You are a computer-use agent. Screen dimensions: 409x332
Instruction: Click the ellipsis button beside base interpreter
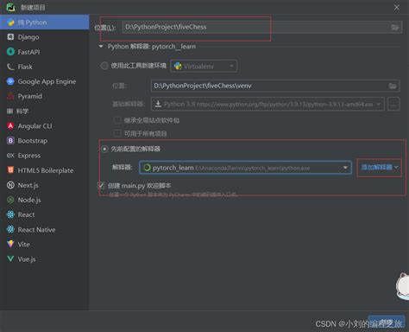coord(393,104)
